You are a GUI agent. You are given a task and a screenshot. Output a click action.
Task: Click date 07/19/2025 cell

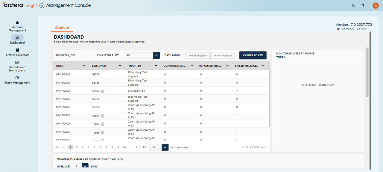(63, 74)
